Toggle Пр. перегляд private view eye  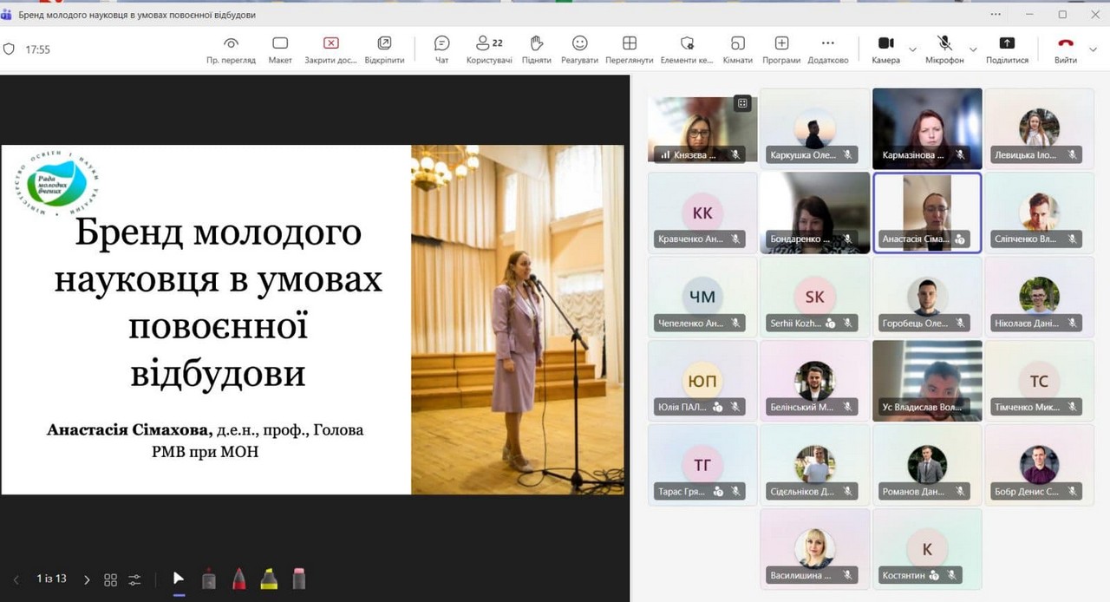pyautogui.click(x=231, y=49)
